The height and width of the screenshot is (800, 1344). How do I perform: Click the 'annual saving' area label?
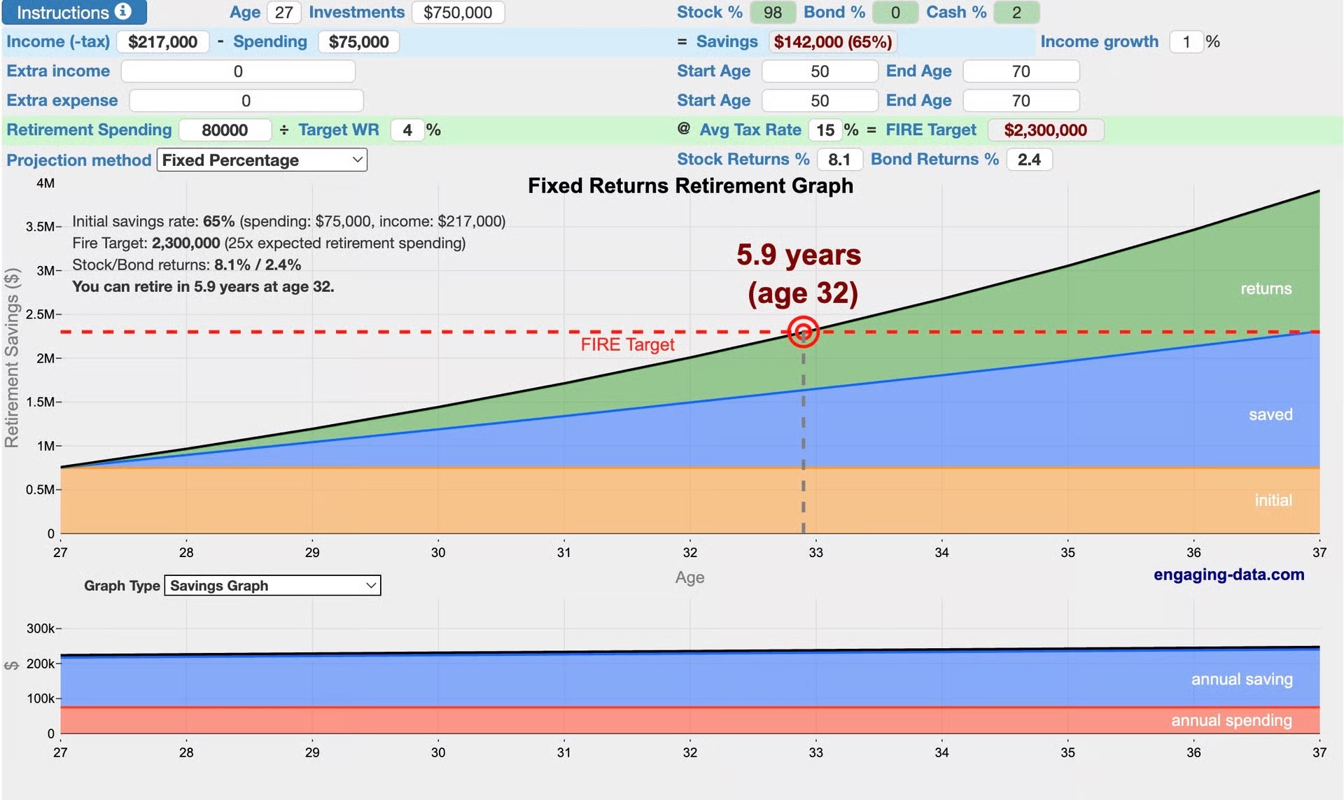1242,679
